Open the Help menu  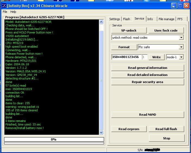(x=13, y=12)
